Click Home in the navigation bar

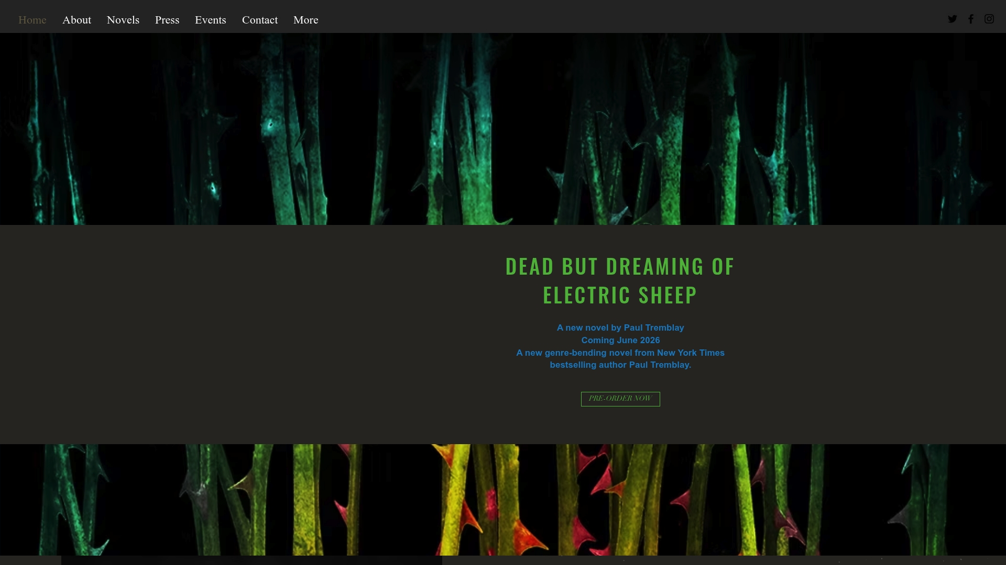pos(32,20)
